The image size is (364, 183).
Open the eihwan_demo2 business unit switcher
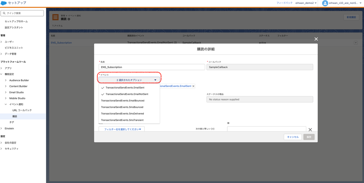point(306,3)
